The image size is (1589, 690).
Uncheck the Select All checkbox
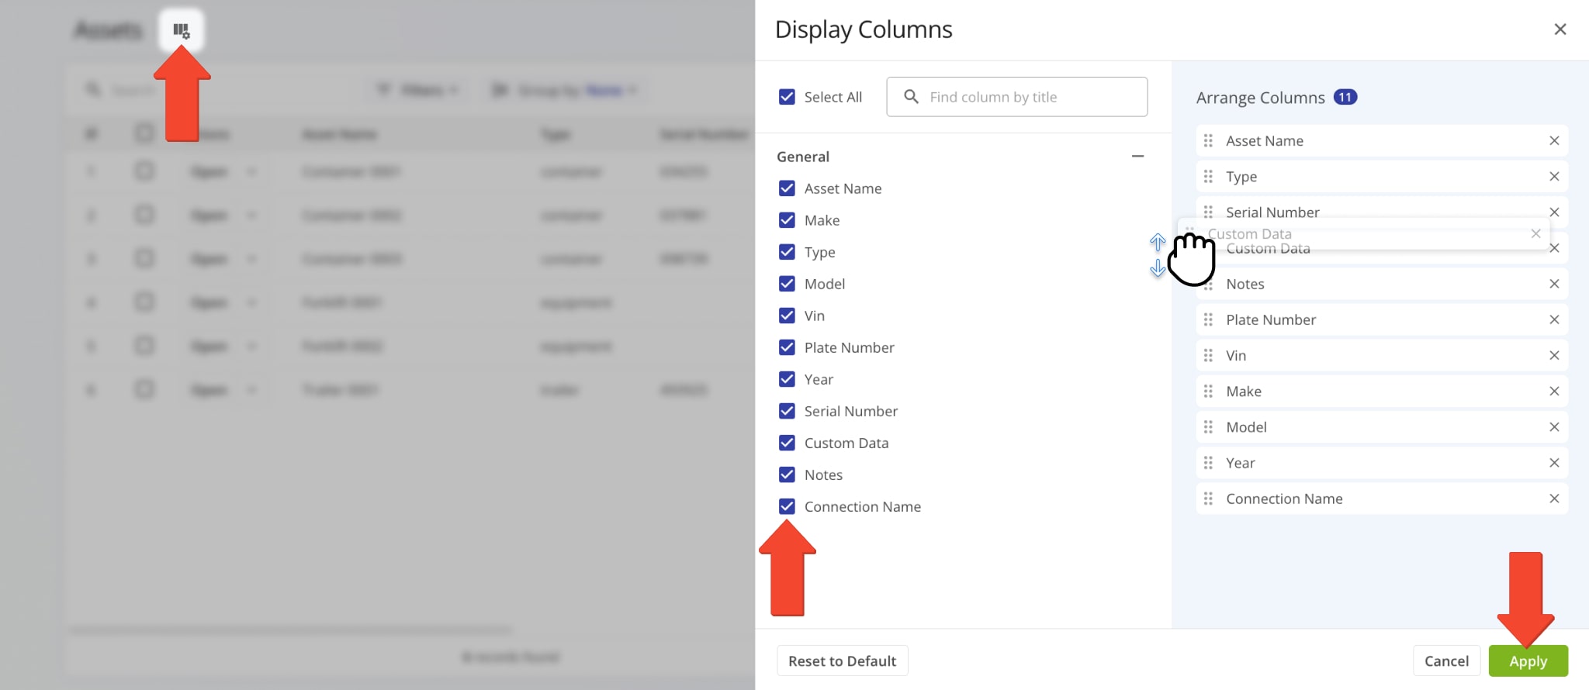pos(787,97)
